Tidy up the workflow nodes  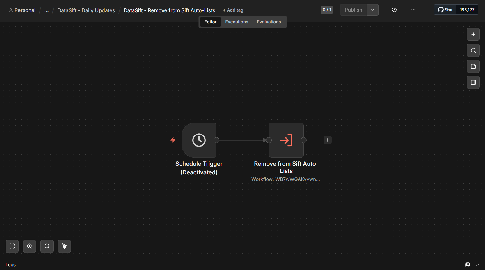[65, 246]
